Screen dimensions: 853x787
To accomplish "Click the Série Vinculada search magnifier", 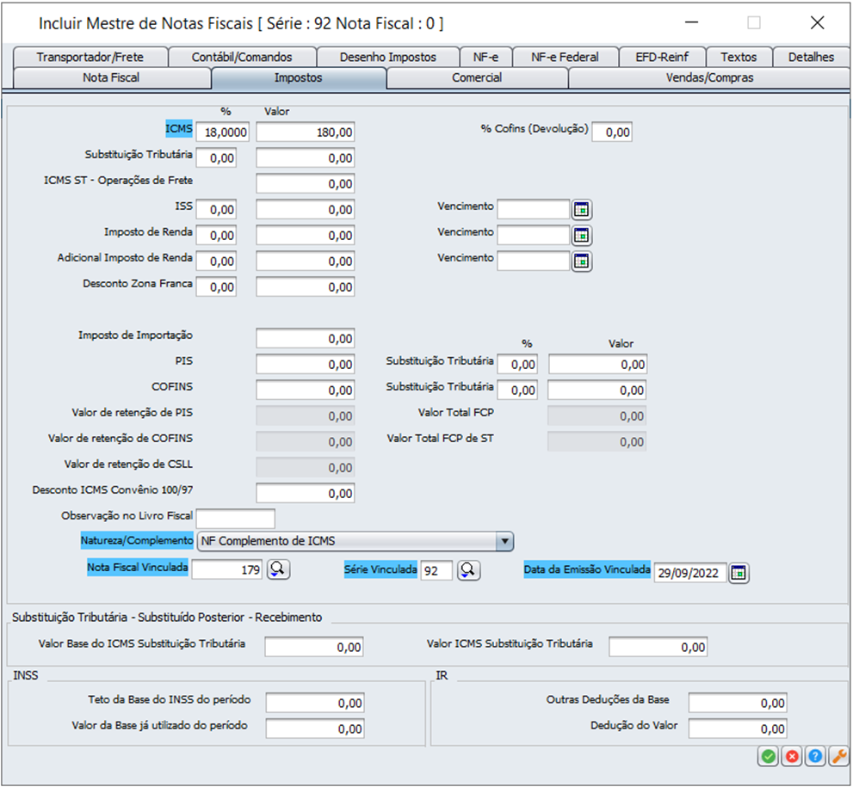I will (468, 570).
